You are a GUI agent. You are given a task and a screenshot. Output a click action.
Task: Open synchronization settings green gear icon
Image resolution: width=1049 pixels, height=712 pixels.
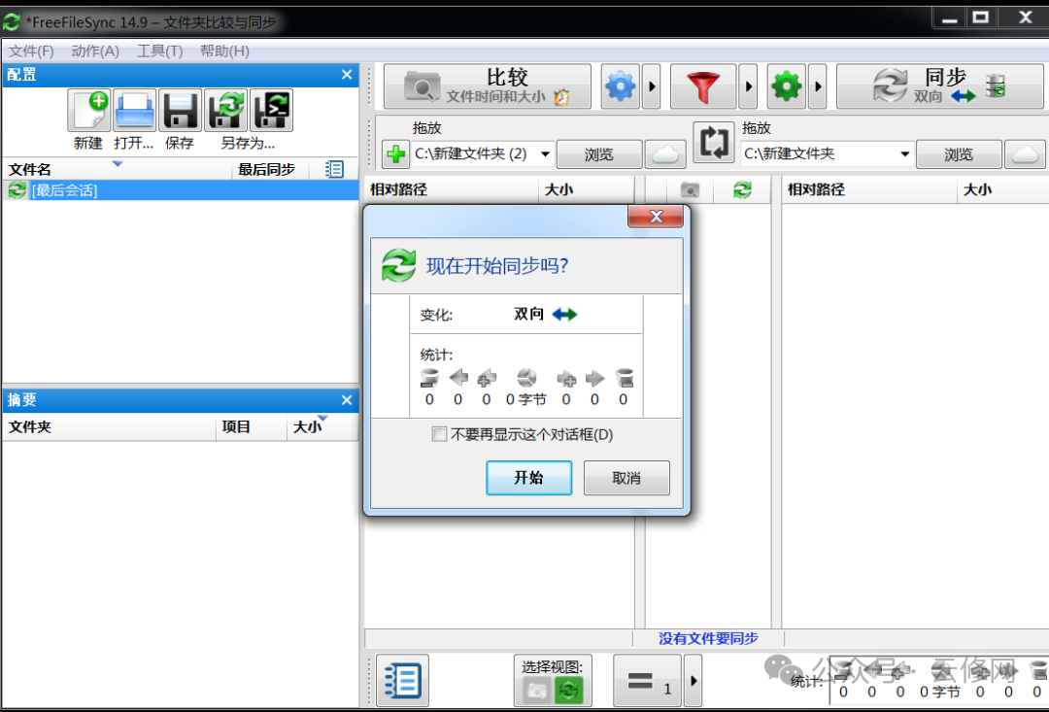coord(786,86)
